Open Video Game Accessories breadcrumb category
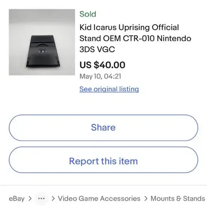 click(x=99, y=198)
